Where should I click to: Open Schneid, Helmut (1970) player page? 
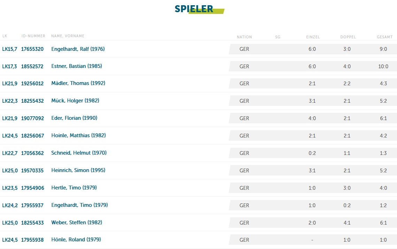coord(79,153)
